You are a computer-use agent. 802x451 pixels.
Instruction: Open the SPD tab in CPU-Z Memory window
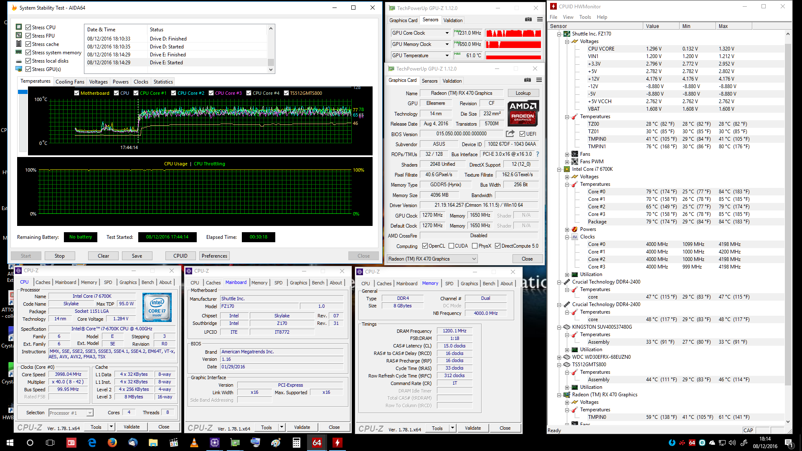(x=449, y=284)
